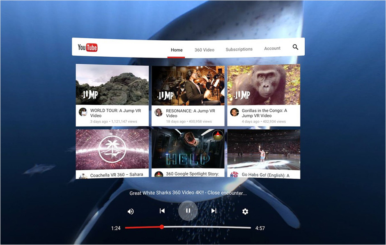Screen dimensions: 386x245
Task: Click the RESONANCE channel avatar
Action: point(159,112)
